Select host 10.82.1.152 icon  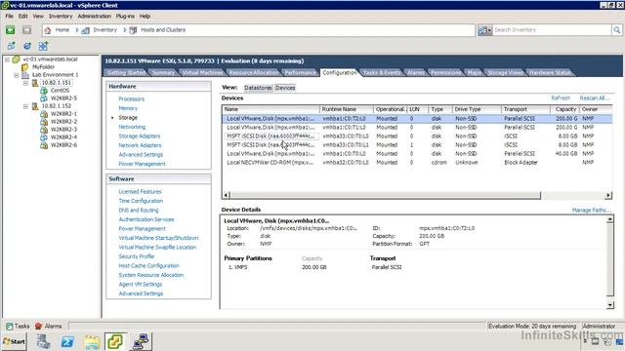(35, 106)
